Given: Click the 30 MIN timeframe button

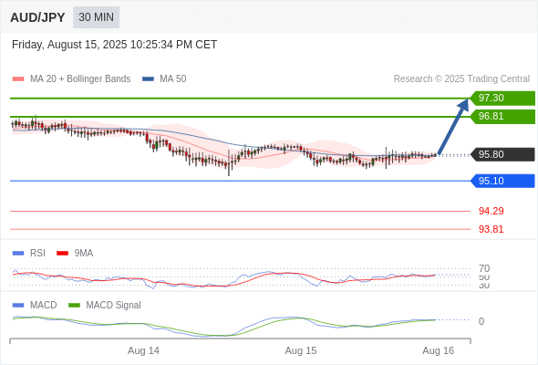Looking at the screenshot, I should point(96,17).
